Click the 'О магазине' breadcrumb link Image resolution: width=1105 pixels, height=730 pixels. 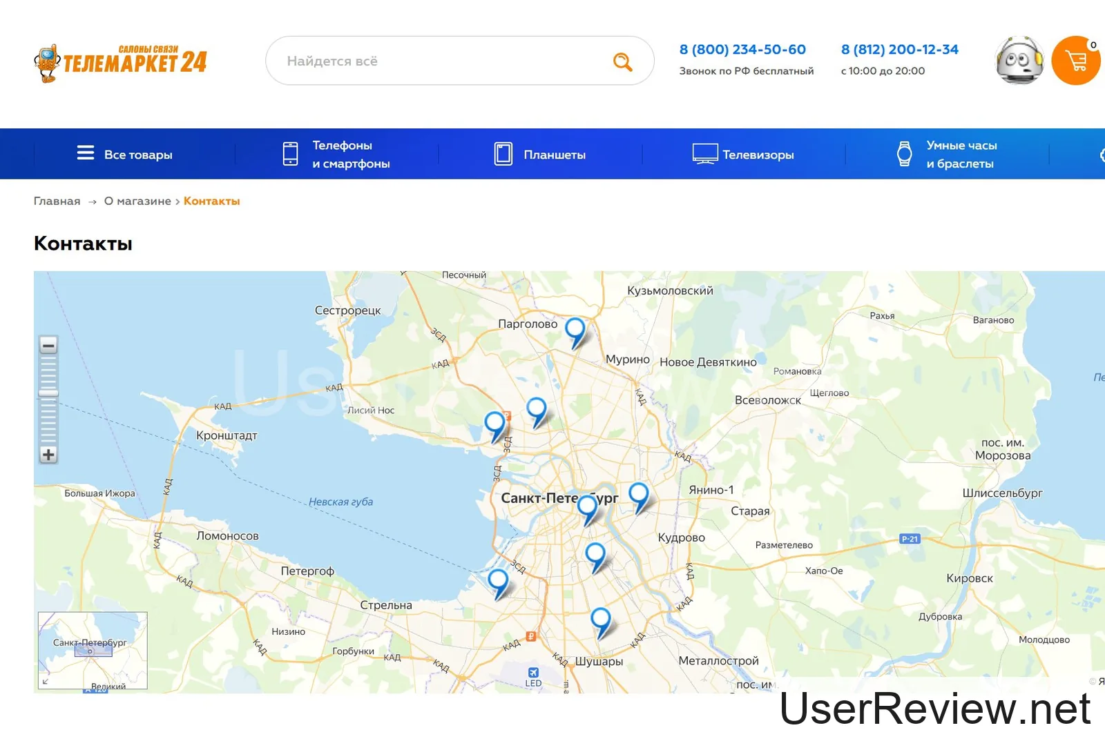(137, 201)
